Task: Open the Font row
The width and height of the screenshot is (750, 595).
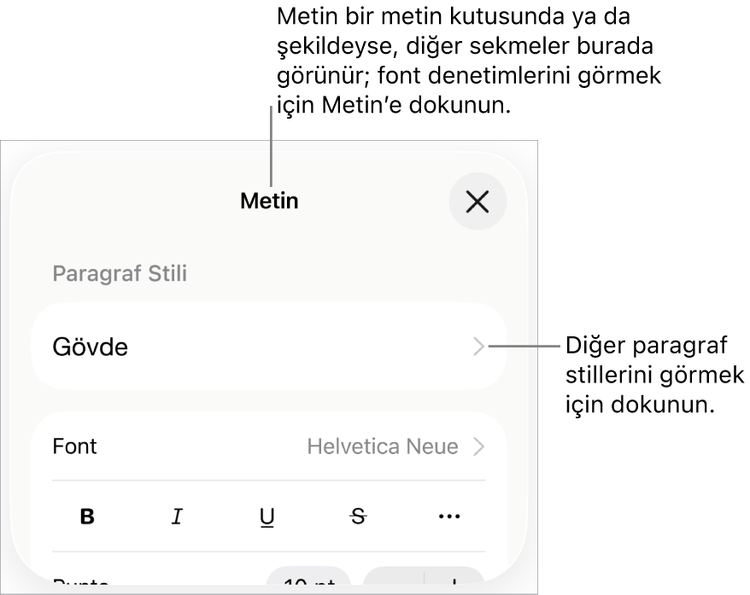Action: pos(269,446)
